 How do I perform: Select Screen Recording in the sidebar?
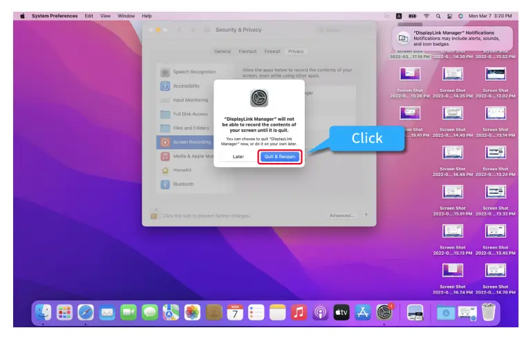(185, 142)
